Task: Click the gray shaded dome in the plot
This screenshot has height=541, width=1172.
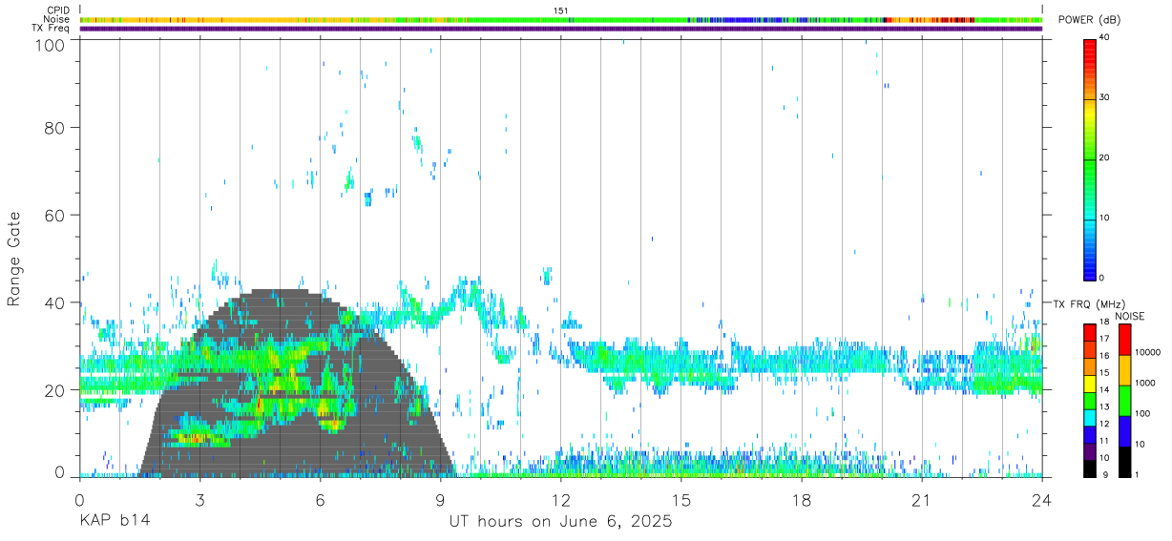Action: [x=296, y=382]
